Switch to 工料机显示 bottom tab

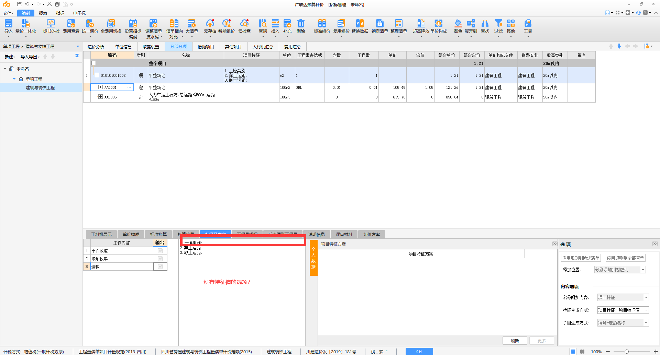coord(101,235)
